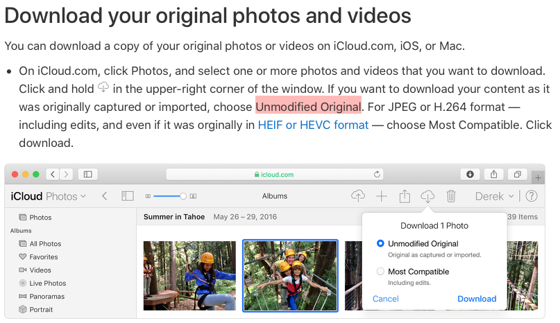Click the upload to iCloud cloud icon
560x323 pixels.
pos(358,196)
